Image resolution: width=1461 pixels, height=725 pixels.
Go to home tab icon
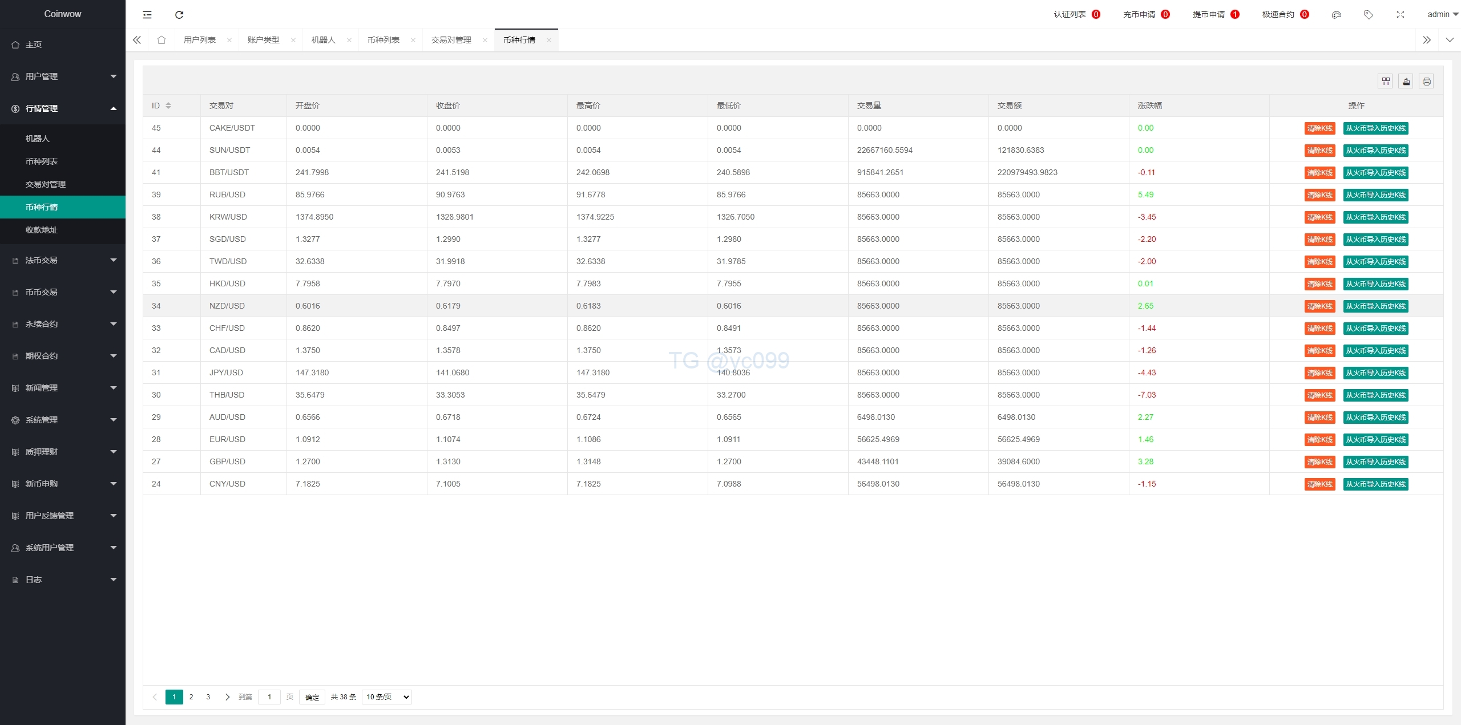(x=162, y=40)
